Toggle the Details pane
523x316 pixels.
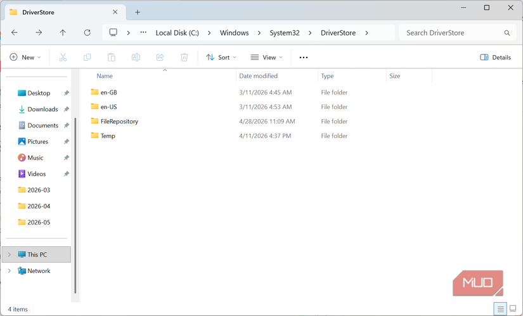coord(495,58)
